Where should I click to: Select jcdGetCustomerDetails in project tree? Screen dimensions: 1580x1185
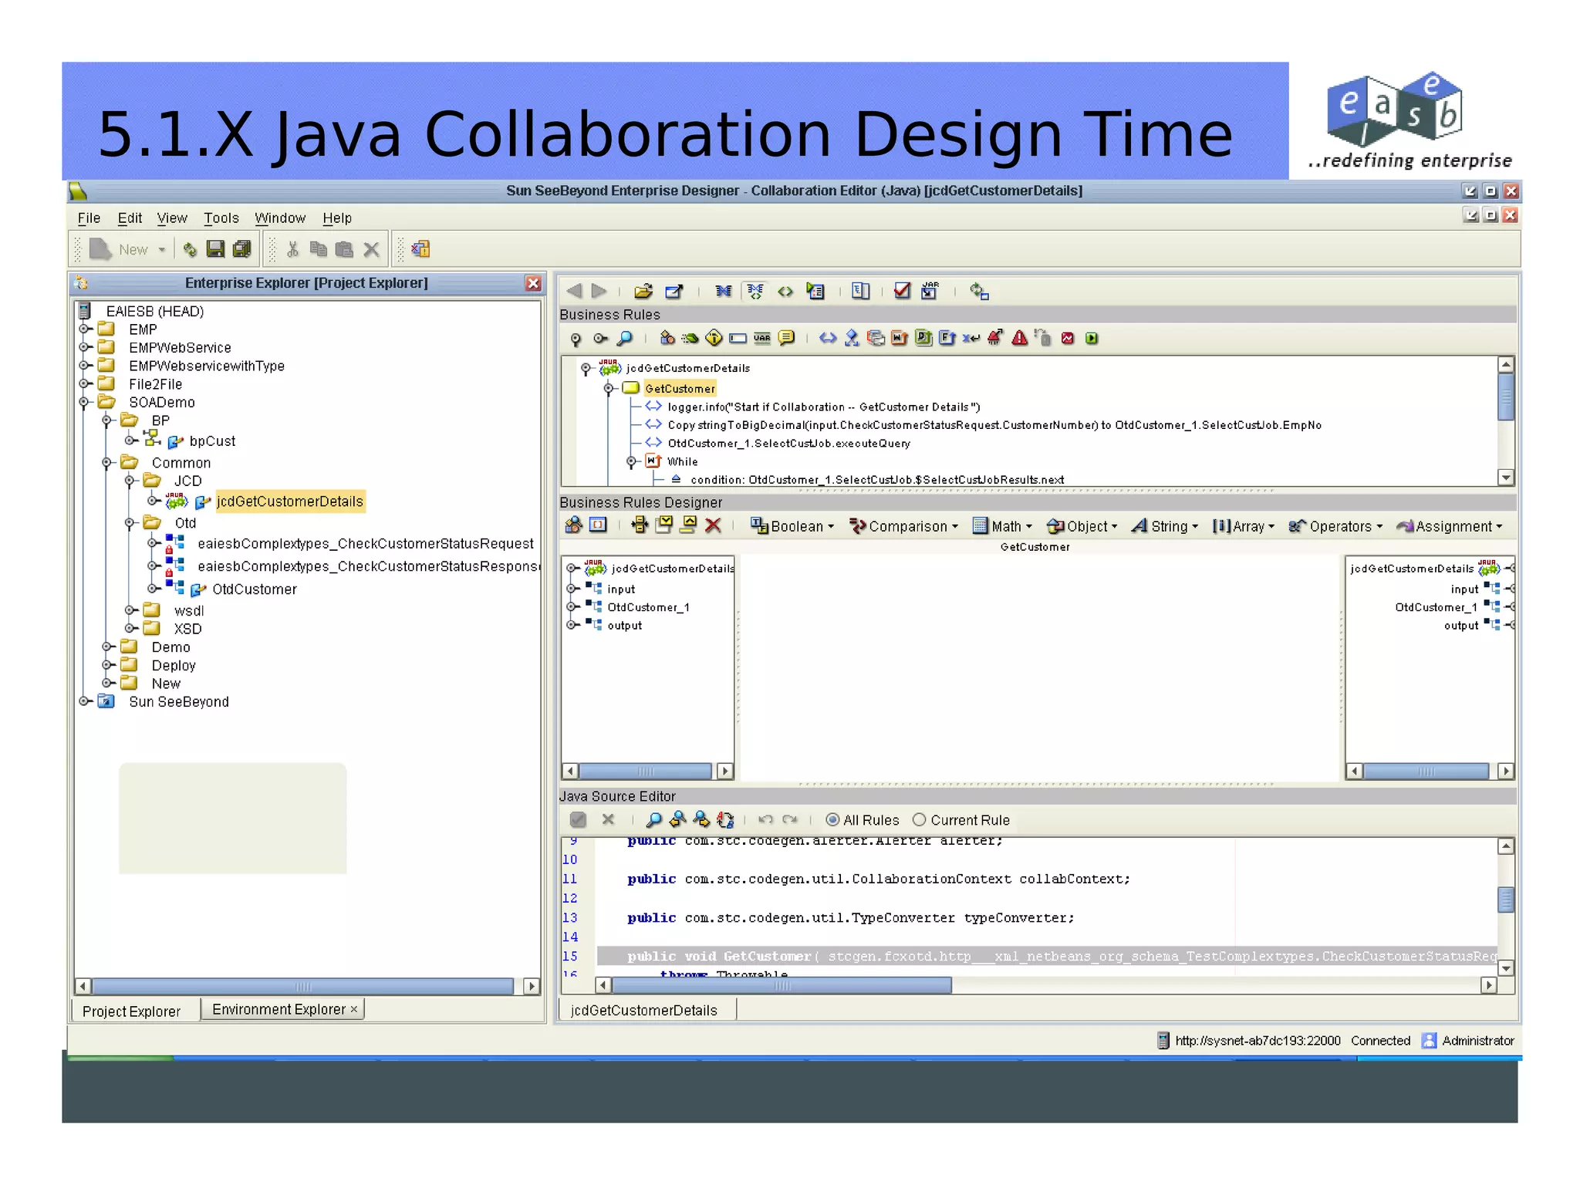pos(289,501)
